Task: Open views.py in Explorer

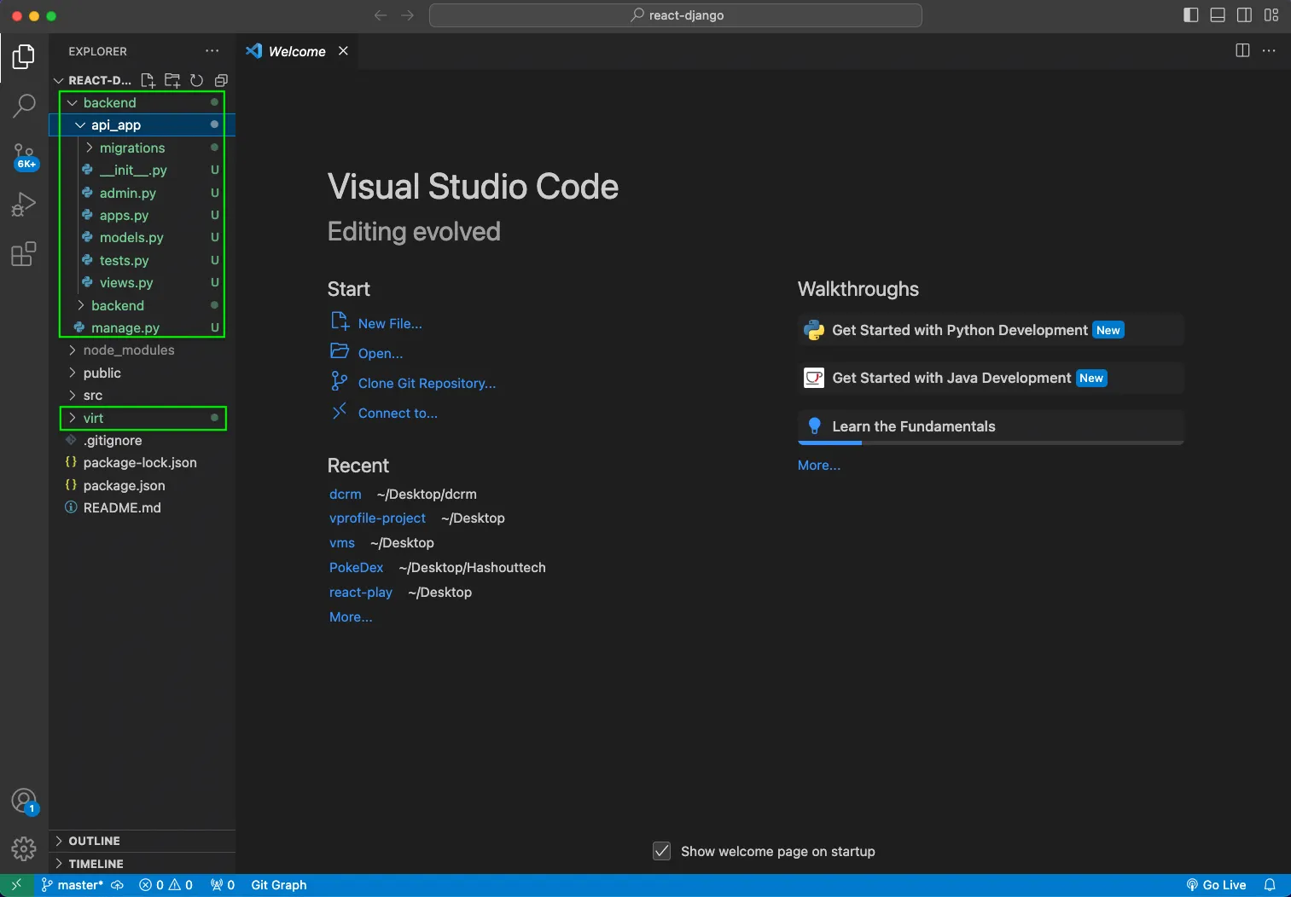Action: [x=142, y=283]
